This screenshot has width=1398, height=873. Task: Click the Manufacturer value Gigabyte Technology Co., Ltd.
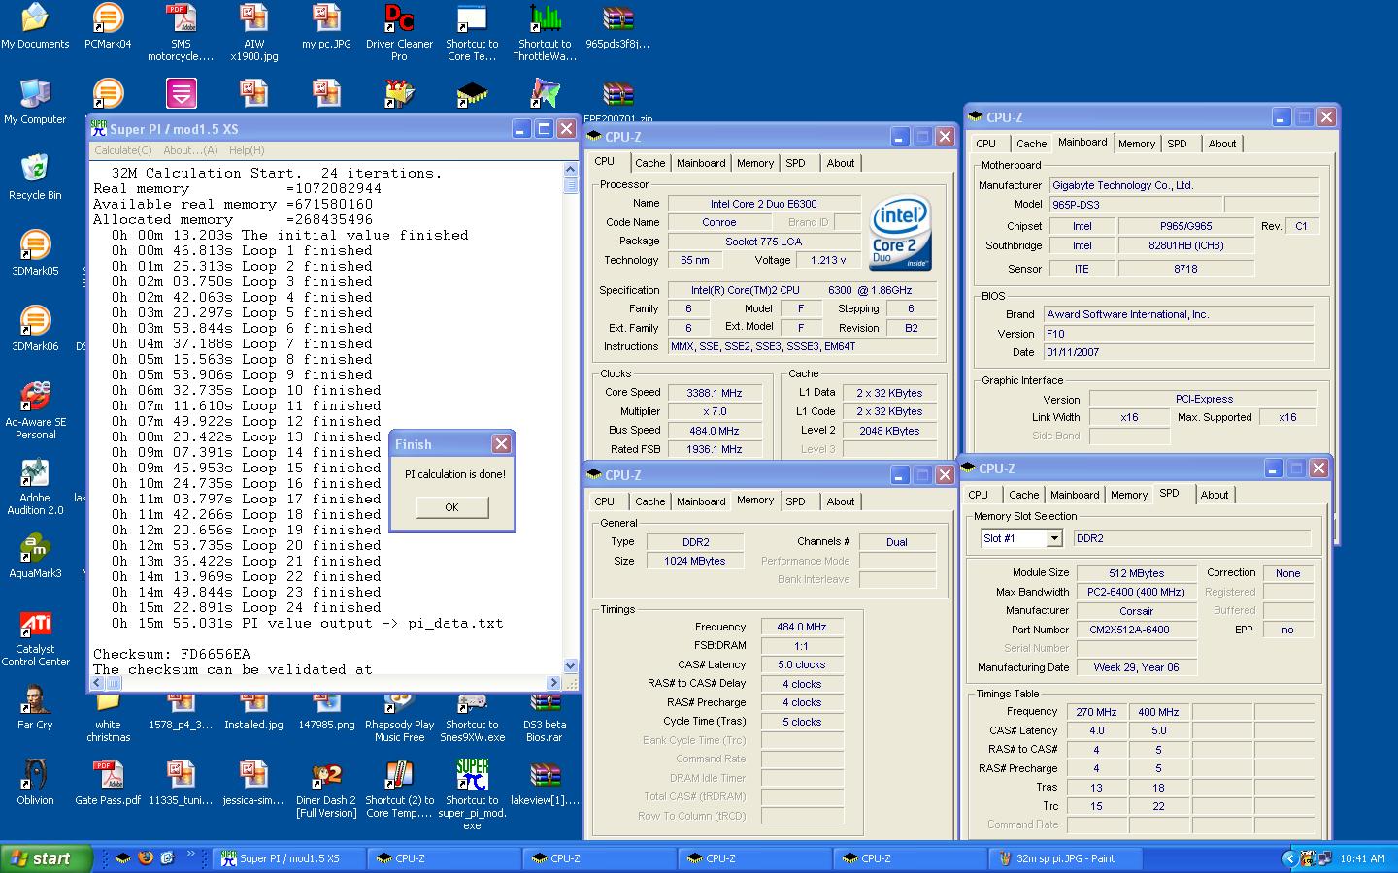[1183, 185]
